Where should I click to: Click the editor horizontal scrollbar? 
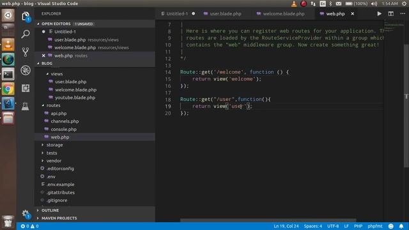click(x=268, y=220)
